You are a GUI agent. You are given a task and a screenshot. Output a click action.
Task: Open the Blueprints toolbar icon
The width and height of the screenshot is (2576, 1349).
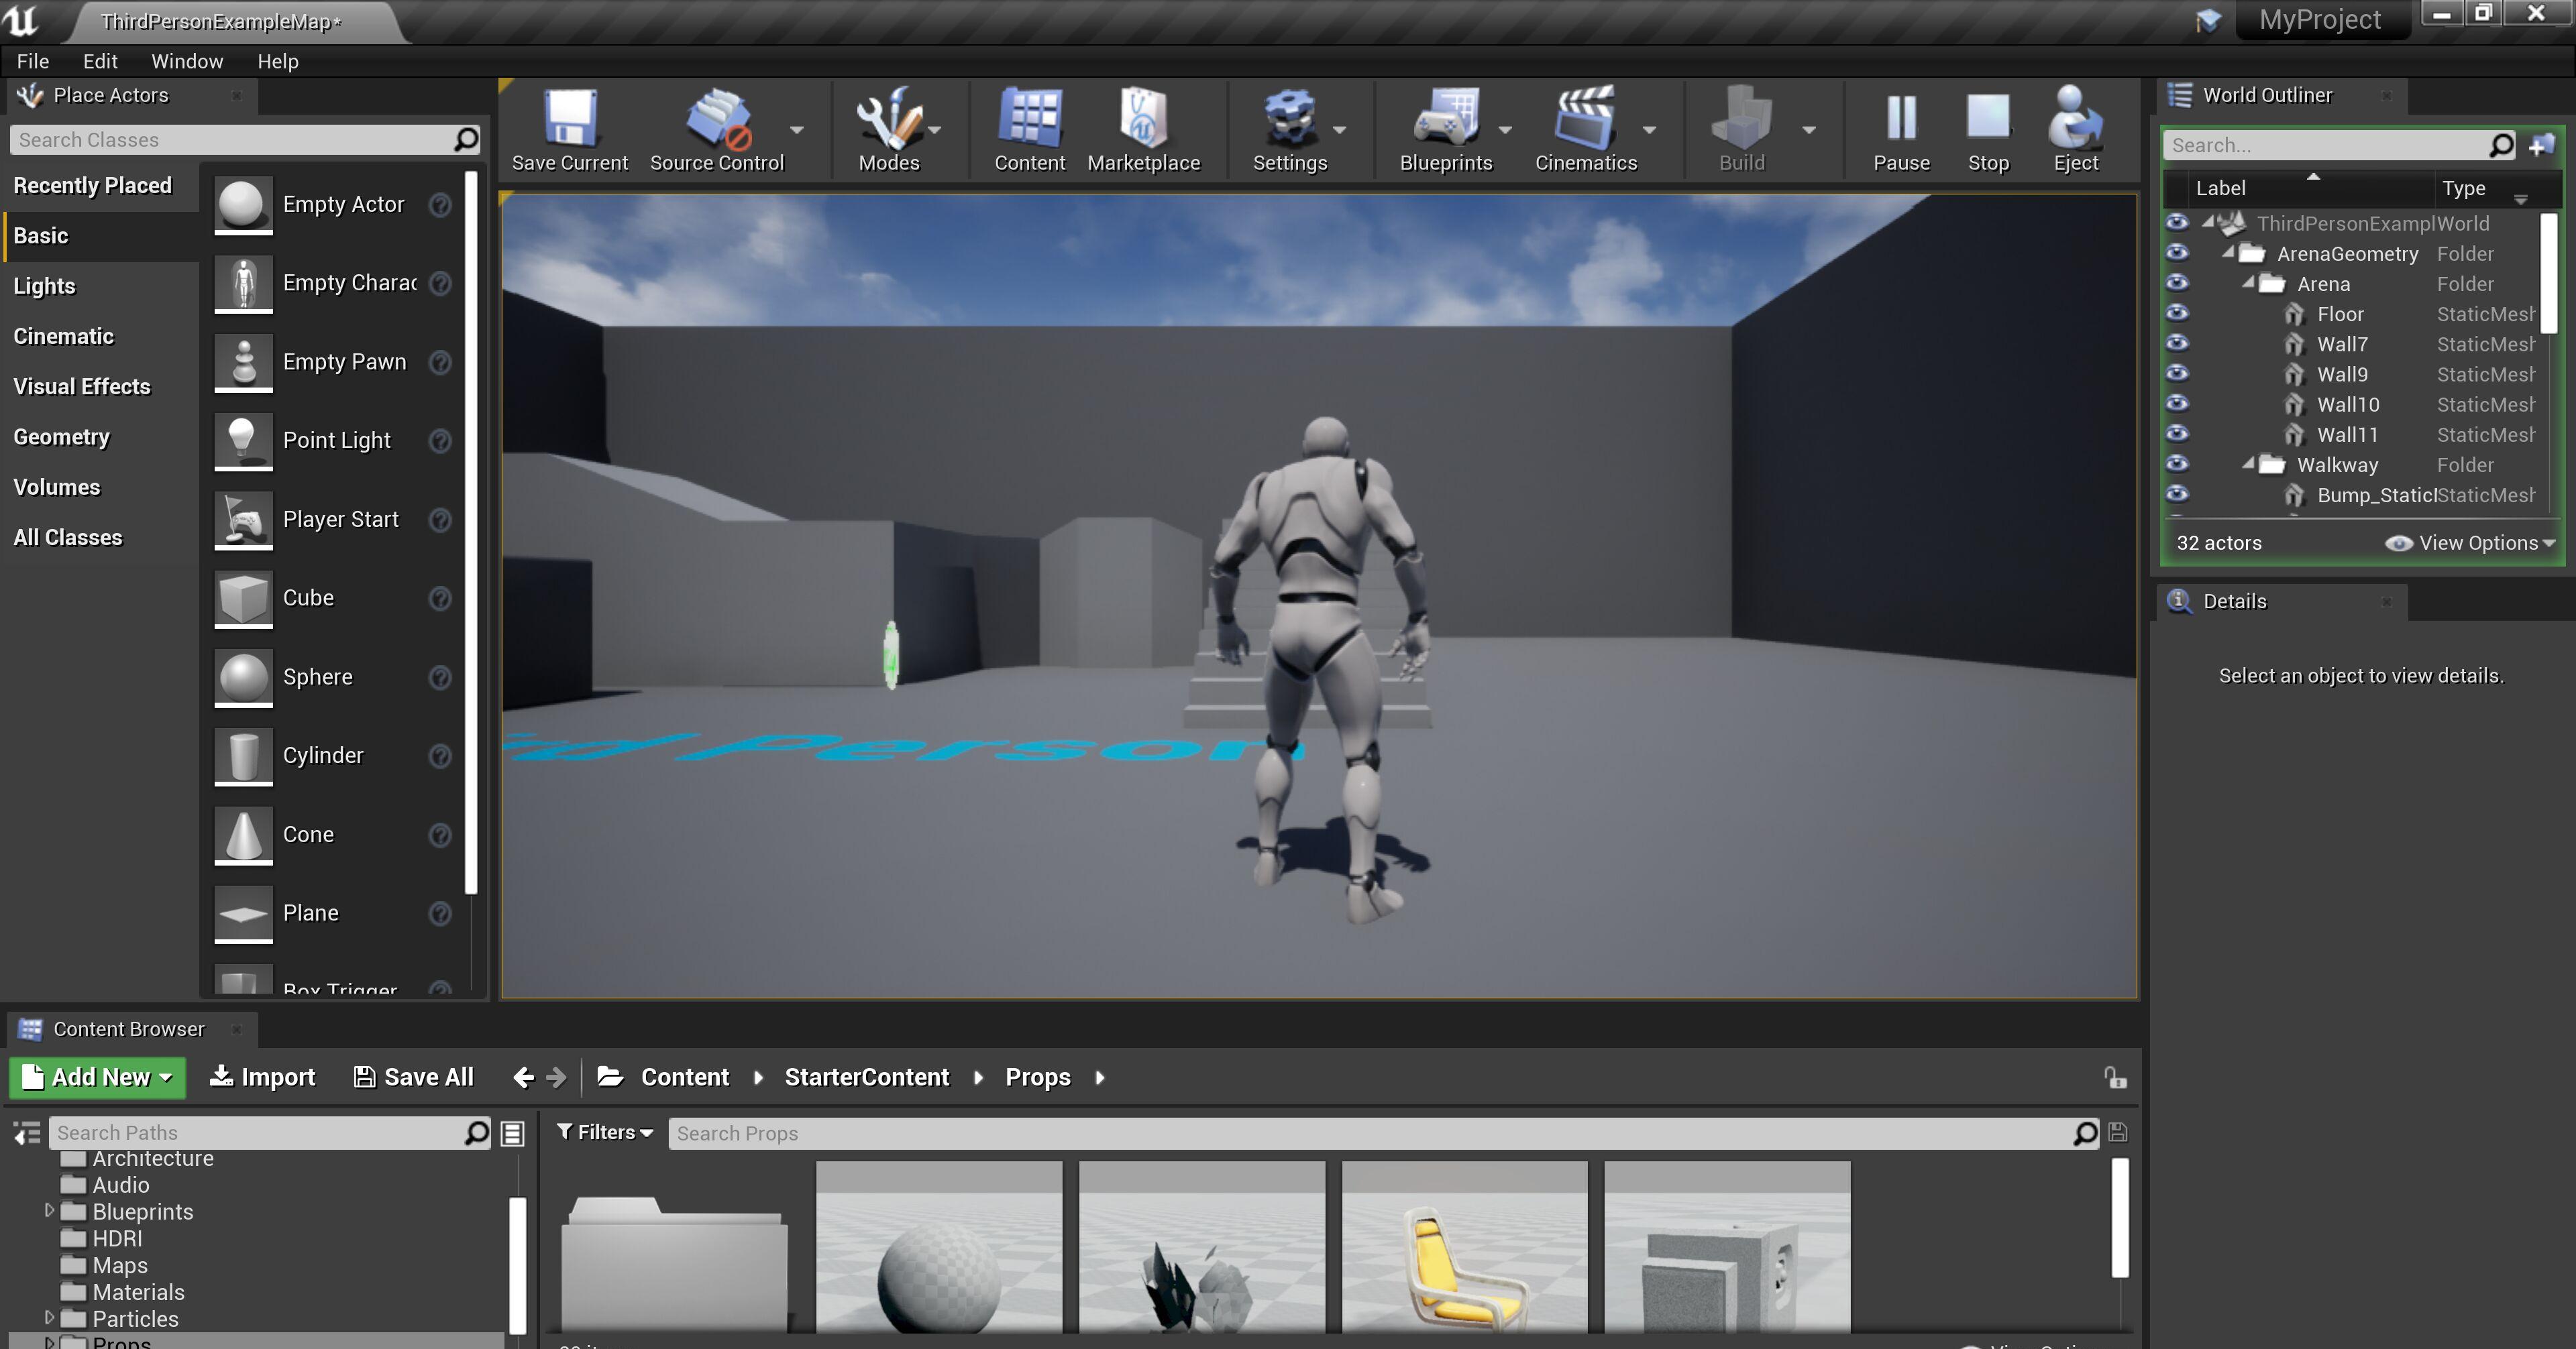(1445, 118)
